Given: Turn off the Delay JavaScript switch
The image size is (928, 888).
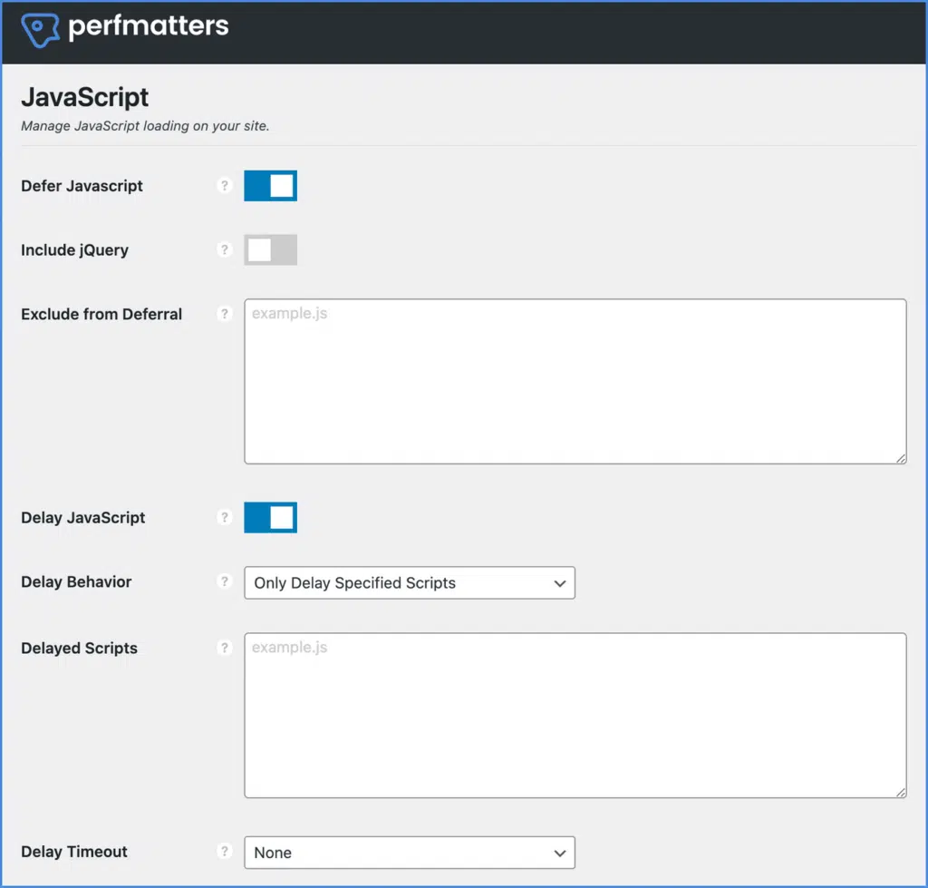Looking at the screenshot, I should tap(270, 517).
